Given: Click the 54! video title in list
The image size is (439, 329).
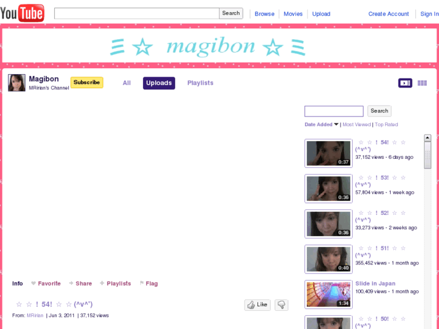Looking at the screenshot, I should pos(380,145).
